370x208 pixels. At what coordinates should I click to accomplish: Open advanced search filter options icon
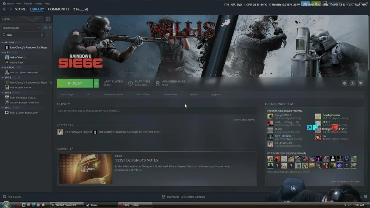(x=48, y=35)
